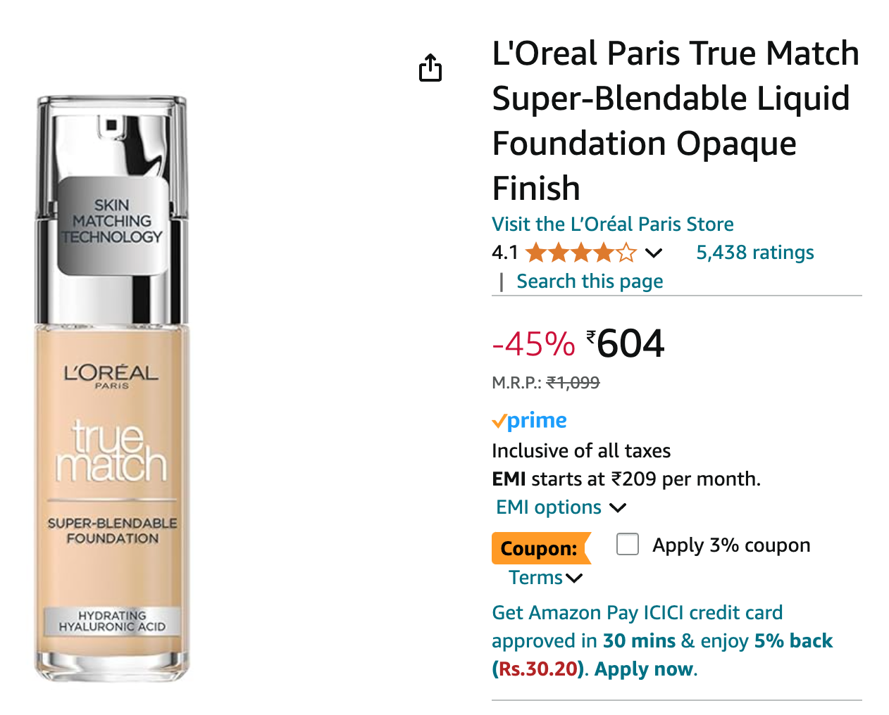The height and width of the screenshot is (715, 889).
Task: Open the EMI options link text
Action: point(548,507)
